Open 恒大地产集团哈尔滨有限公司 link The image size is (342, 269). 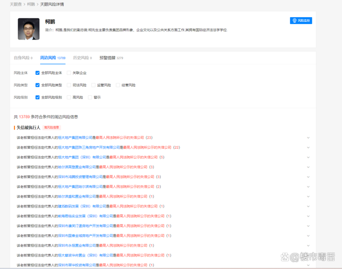81,187
